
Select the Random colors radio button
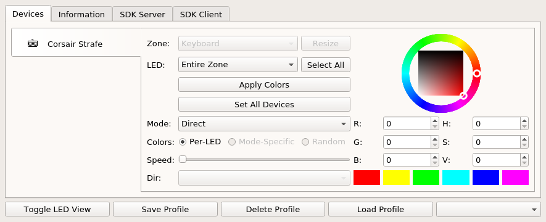[305, 142]
